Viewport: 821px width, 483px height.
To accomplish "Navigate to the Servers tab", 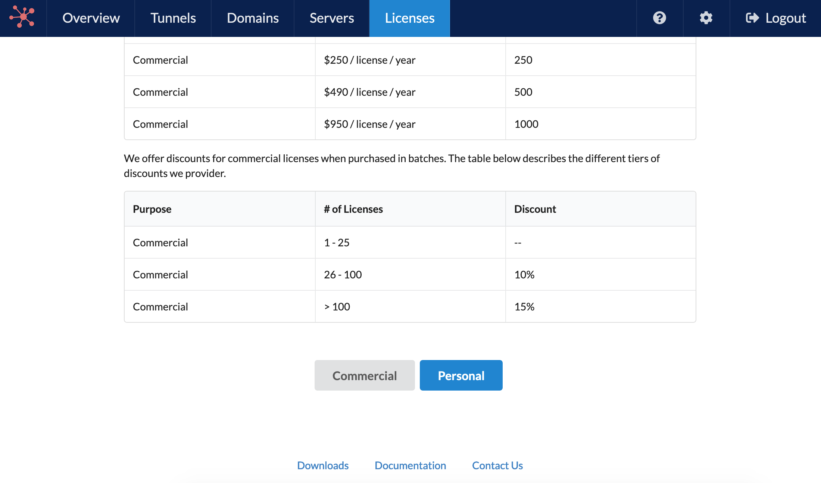I will tap(332, 18).
